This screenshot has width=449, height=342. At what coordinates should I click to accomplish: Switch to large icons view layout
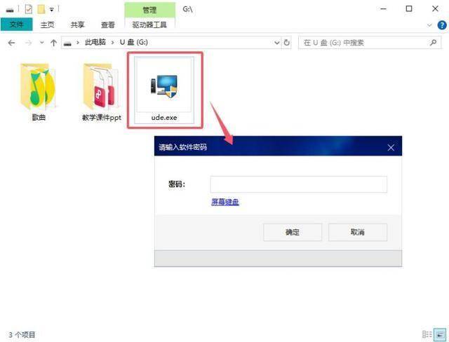point(440,334)
